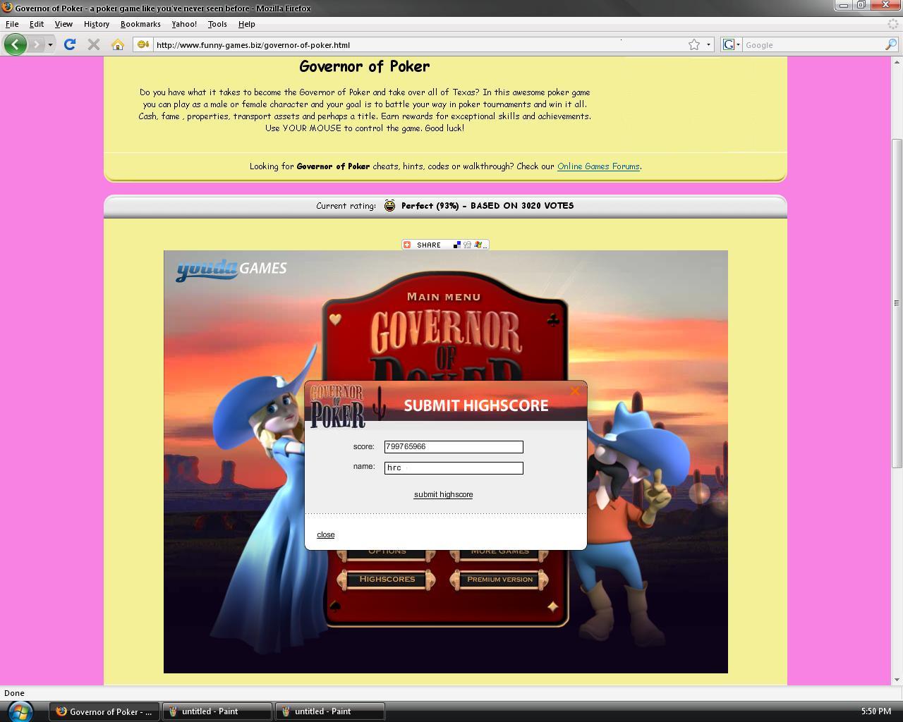Open the View menu
The image size is (903, 722).
pos(63,24)
